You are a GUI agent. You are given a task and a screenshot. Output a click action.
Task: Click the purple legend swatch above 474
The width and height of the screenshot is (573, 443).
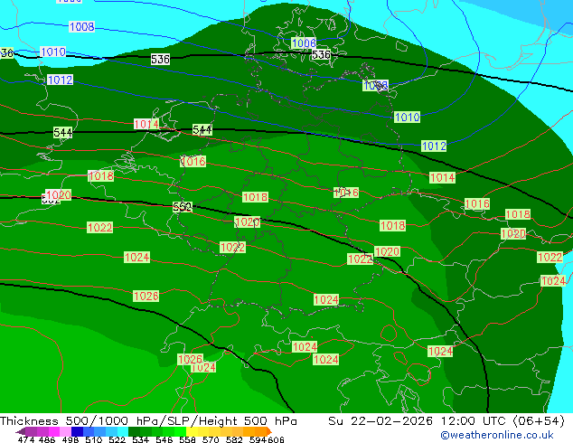(31, 431)
